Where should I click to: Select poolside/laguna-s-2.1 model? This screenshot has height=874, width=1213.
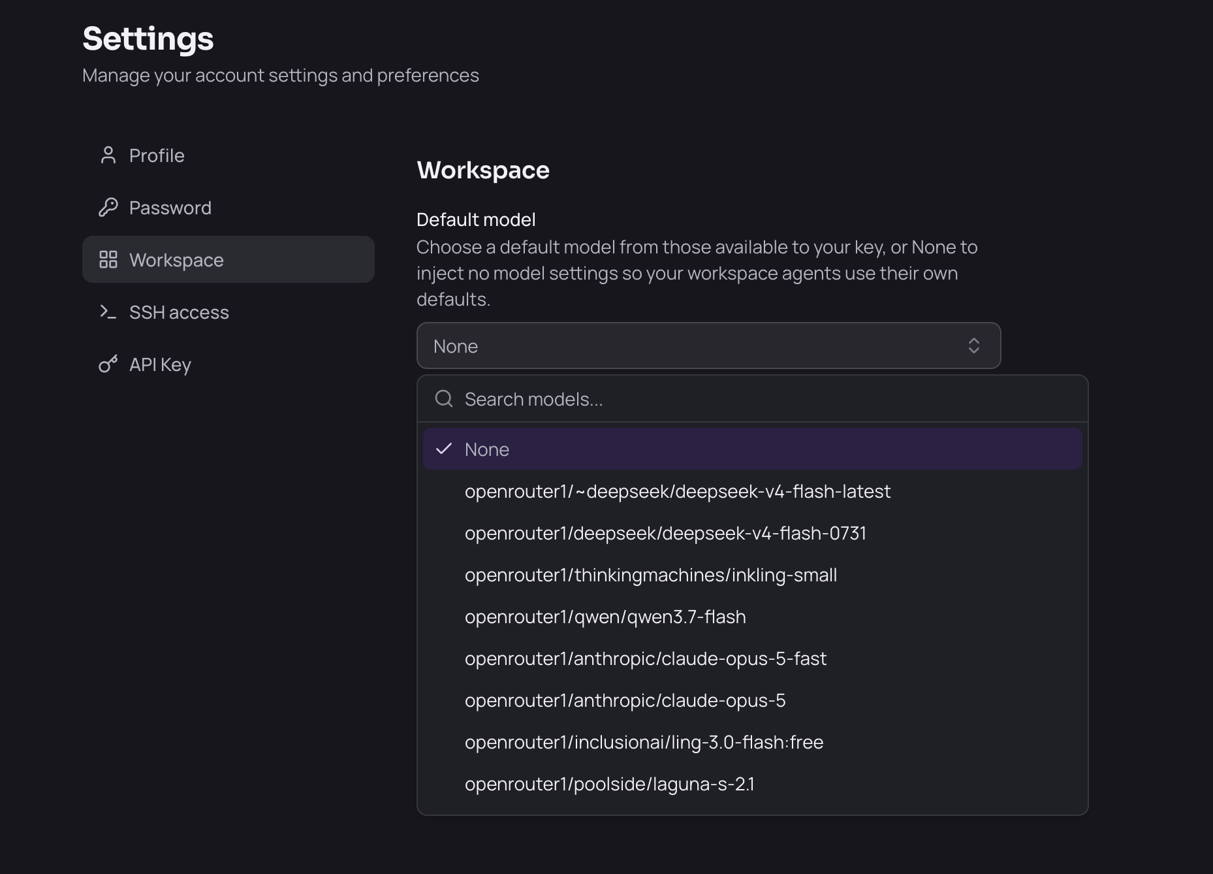point(753,784)
